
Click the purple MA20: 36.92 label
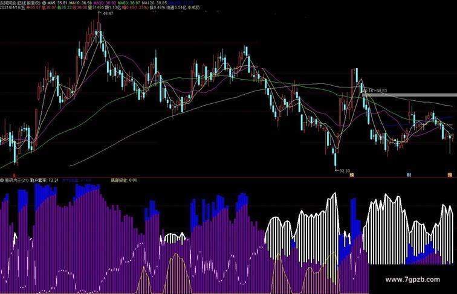[105, 3]
